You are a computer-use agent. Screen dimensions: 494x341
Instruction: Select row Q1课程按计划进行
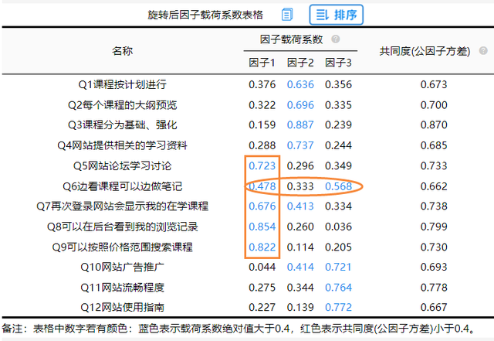[x=248, y=84]
